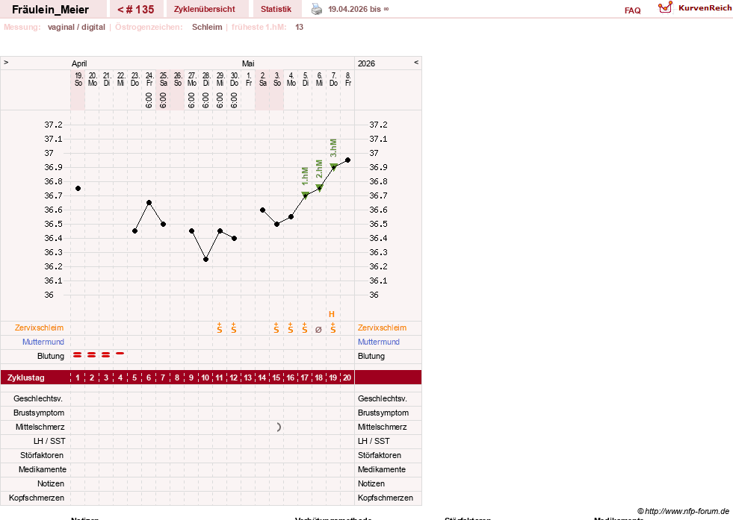Image resolution: width=733 pixels, height=520 pixels.
Task: Click the bleeding icon on cycle day 2
Action: point(92,355)
